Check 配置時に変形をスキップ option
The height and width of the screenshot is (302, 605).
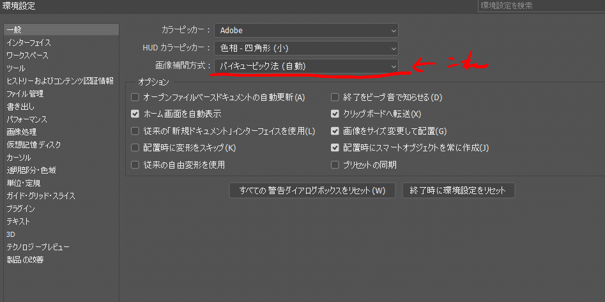(135, 147)
